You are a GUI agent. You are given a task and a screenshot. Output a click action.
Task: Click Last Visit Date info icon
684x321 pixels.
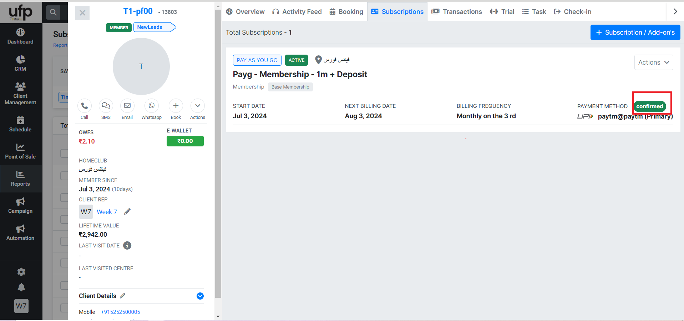127,246
